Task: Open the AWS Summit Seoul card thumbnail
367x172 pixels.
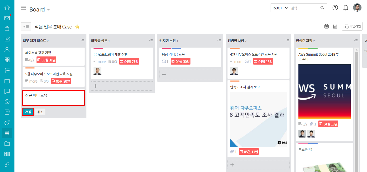Action: [324, 91]
